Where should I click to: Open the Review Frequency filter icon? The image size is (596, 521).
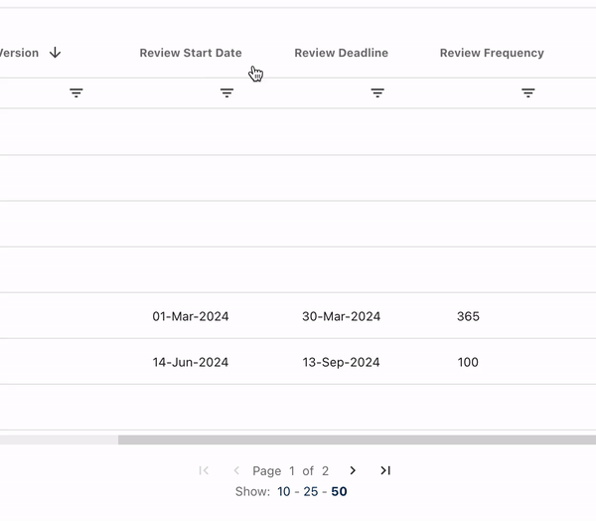[x=528, y=92]
